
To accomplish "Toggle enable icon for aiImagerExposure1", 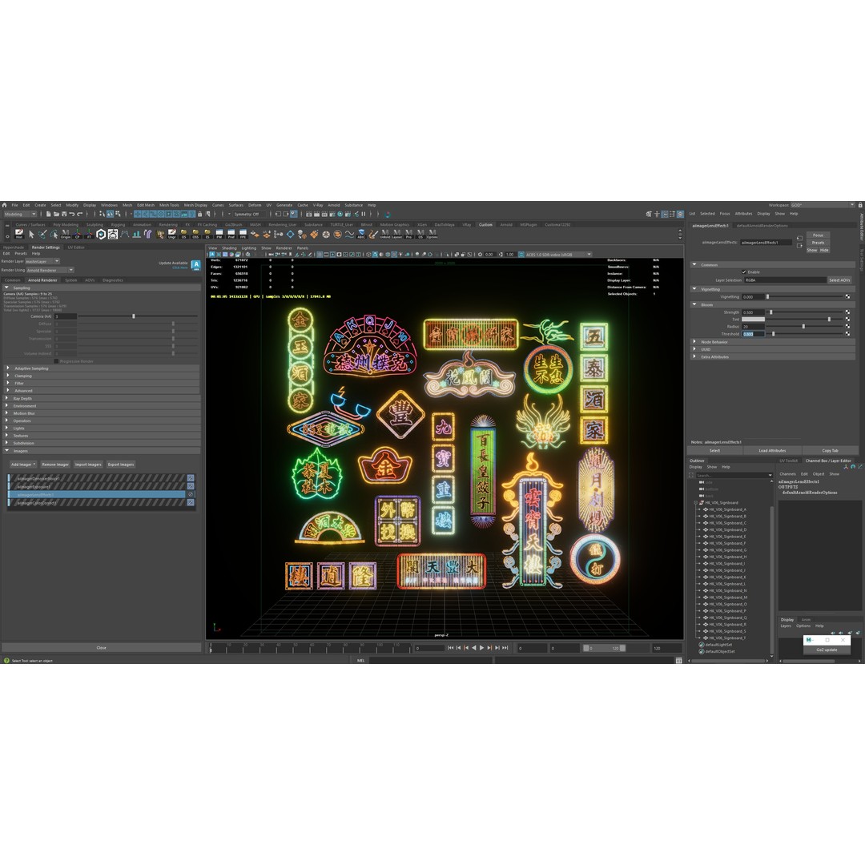I will 191,487.
